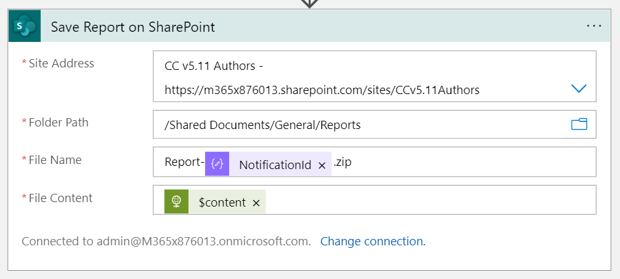Click the File Name label

coord(55,160)
